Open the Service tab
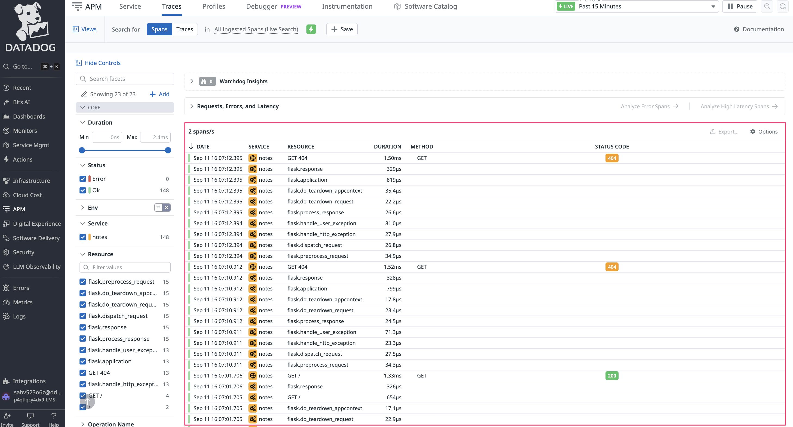This screenshot has width=793, height=427. (130, 7)
